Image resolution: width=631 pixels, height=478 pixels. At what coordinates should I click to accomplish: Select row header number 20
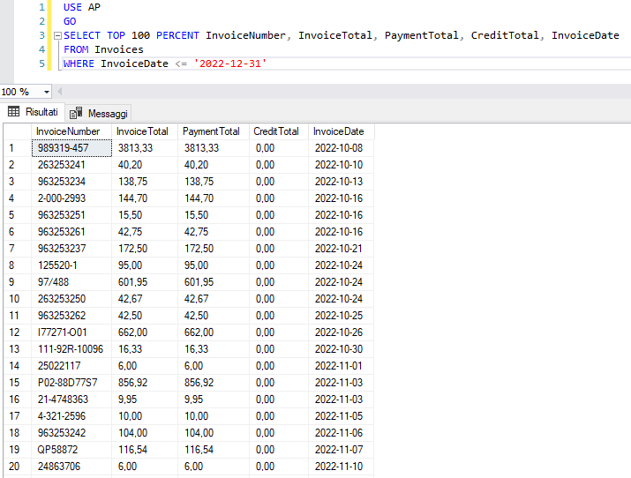(18, 467)
